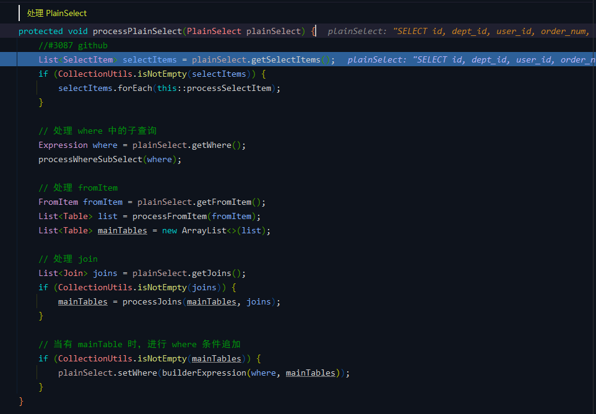This screenshot has width=596, height=414.
Task: Click the List<SelectItem> type declaration
Action: click(78, 59)
